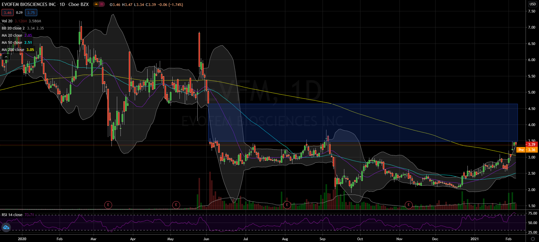Click the red 3.46 sell price button

tap(7, 13)
